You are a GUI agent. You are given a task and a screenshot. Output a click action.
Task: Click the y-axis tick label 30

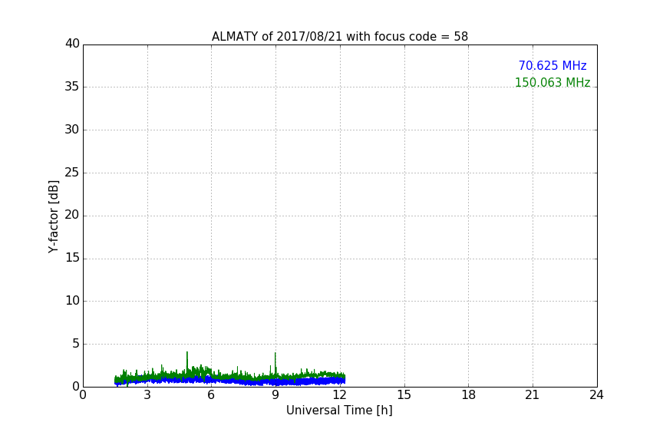tap(72, 130)
